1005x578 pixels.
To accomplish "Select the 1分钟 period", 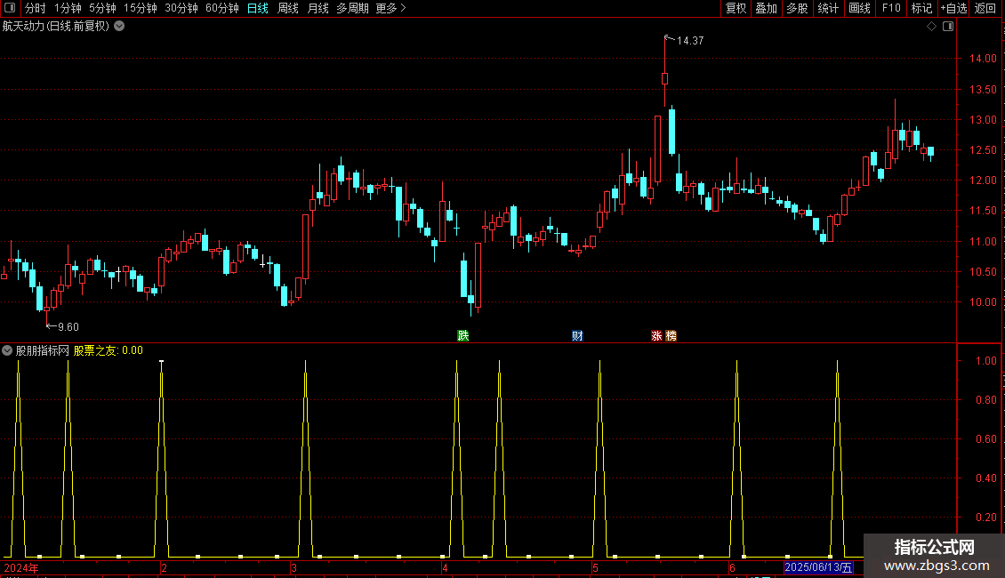I will click(x=68, y=8).
